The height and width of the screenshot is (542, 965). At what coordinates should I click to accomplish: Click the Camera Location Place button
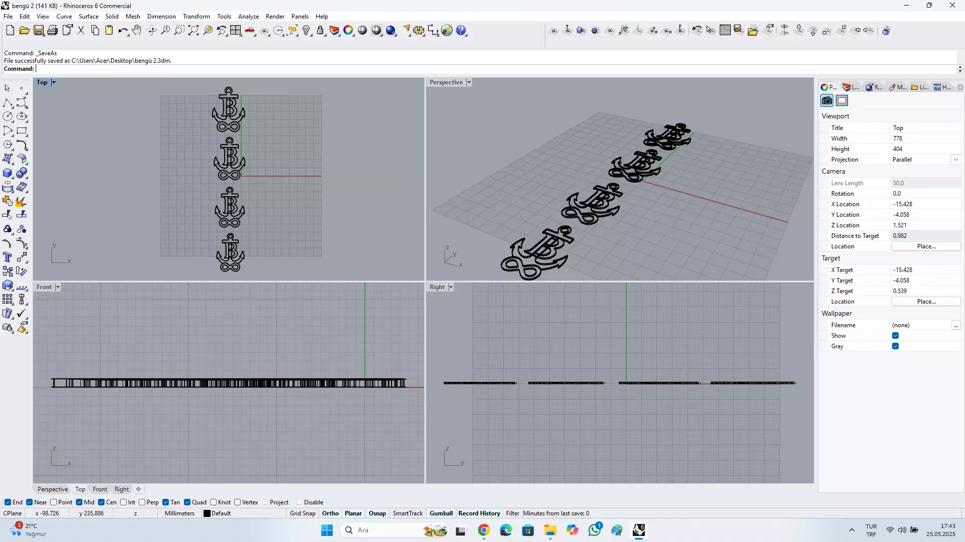click(926, 246)
